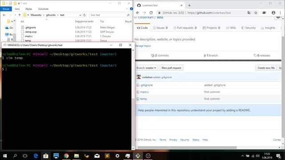Open new Chrome tab with plus
The image size is (285, 160).
pos(189,5)
